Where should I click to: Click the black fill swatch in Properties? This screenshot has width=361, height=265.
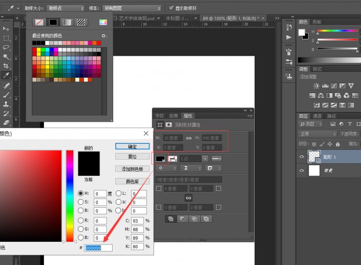[160, 159]
